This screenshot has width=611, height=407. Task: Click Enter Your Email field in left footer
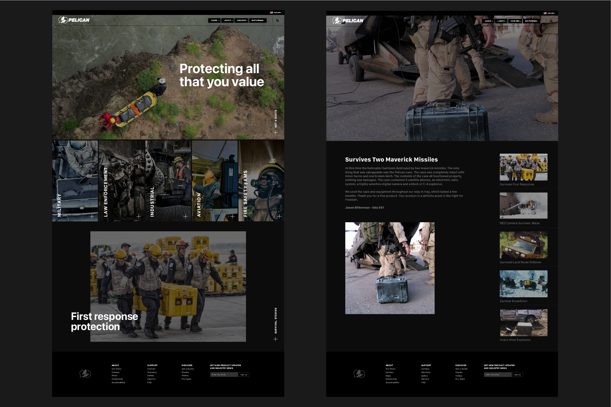coord(224,375)
